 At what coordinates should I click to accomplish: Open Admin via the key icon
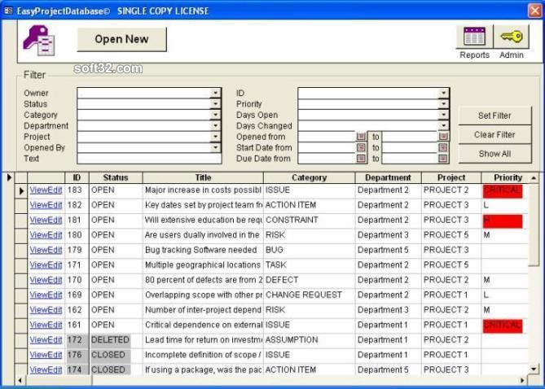(512, 37)
